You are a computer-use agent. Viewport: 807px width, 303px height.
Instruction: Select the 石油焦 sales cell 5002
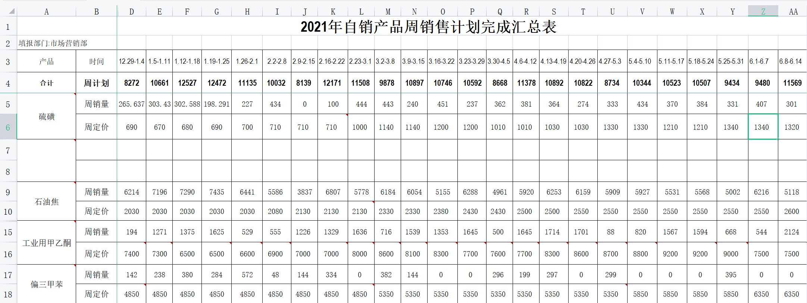click(x=733, y=192)
